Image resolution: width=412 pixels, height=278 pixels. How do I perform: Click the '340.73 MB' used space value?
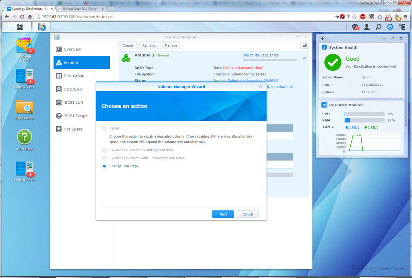click(251, 56)
